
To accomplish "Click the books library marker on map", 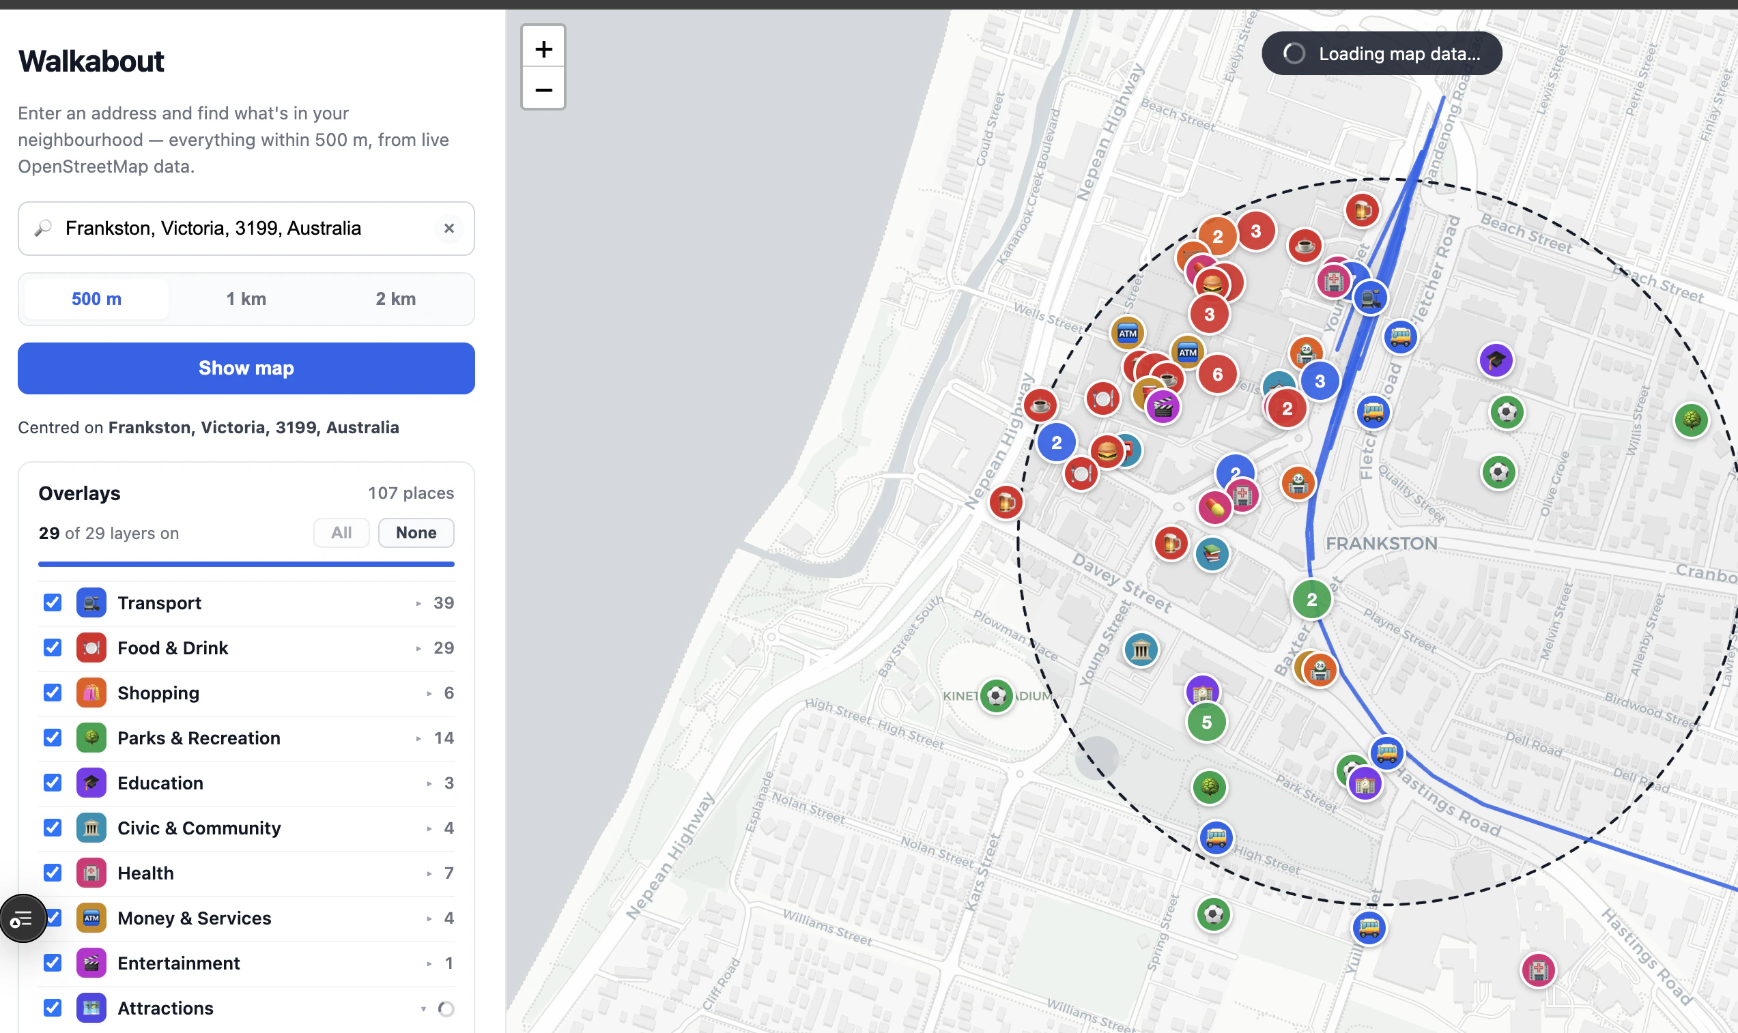I will (x=1212, y=553).
